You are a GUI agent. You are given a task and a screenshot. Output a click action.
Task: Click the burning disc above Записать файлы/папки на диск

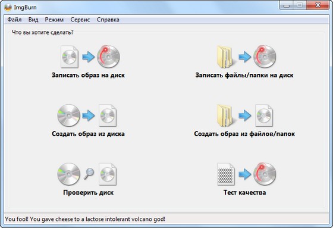click(265, 57)
